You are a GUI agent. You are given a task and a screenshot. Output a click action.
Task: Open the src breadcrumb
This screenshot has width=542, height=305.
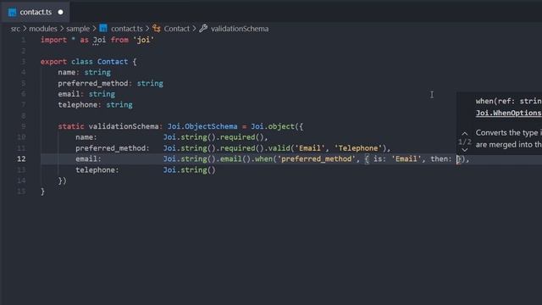15,29
